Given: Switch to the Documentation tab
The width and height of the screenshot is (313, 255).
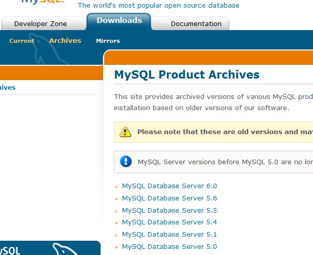Looking at the screenshot, I should tap(196, 24).
